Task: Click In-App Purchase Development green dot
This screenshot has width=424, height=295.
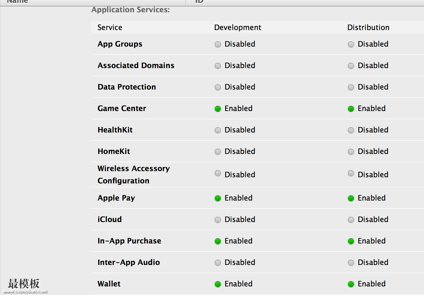Action: pyautogui.click(x=218, y=241)
